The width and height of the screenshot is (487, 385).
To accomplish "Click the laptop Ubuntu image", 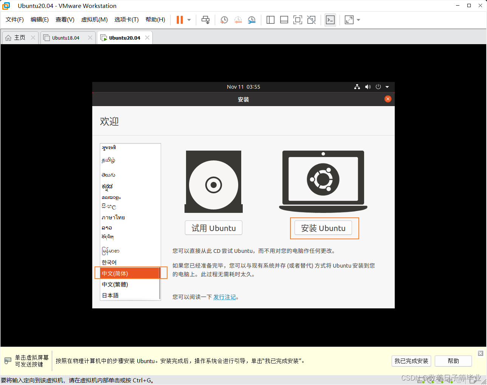I will (323, 182).
